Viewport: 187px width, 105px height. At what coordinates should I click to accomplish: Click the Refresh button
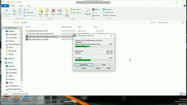(x=154, y=22)
